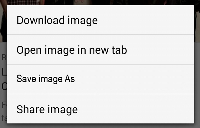Image resolution: width=200 pixels, height=128 pixels.
Task: Pick the Save image As option
Action: pyautogui.click(x=100, y=79)
